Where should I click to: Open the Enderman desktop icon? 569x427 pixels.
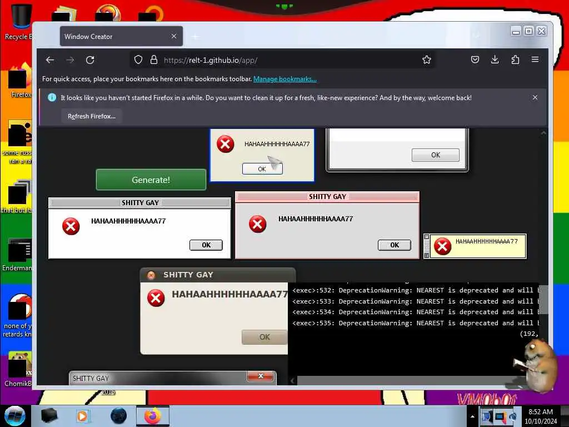(17, 254)
